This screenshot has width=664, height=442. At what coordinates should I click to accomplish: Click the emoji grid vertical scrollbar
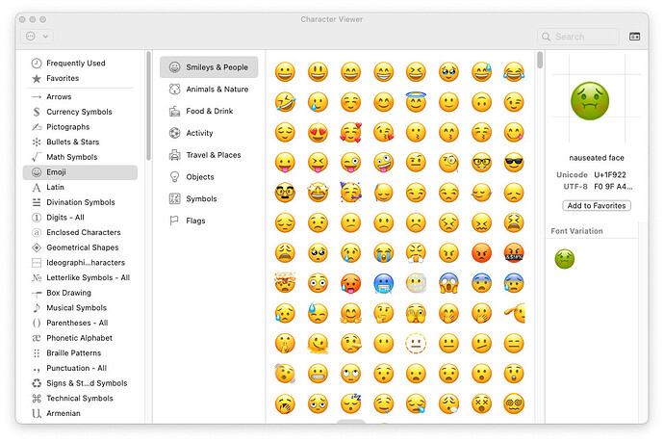(540, 60)
